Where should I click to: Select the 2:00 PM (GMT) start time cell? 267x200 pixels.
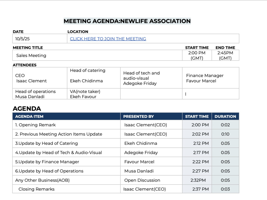(x=197, y=55)
